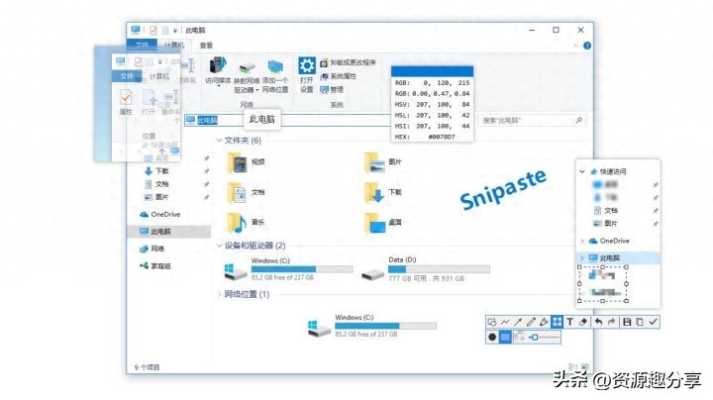Click the copy-to-clipboard icon in Snipaste toolbar
713x400 pixels.
640,322
